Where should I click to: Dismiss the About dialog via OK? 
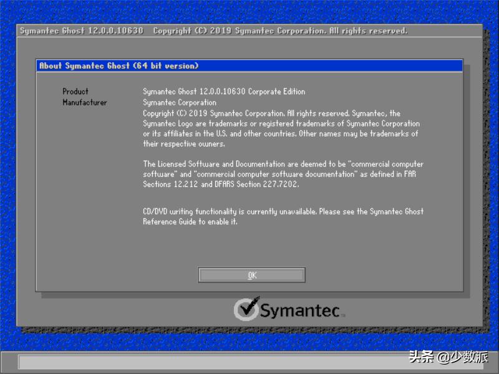[251, 274]
